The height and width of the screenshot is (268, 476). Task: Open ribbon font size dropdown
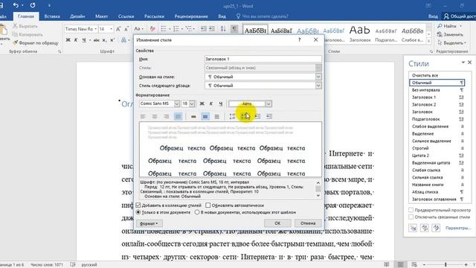112,29
